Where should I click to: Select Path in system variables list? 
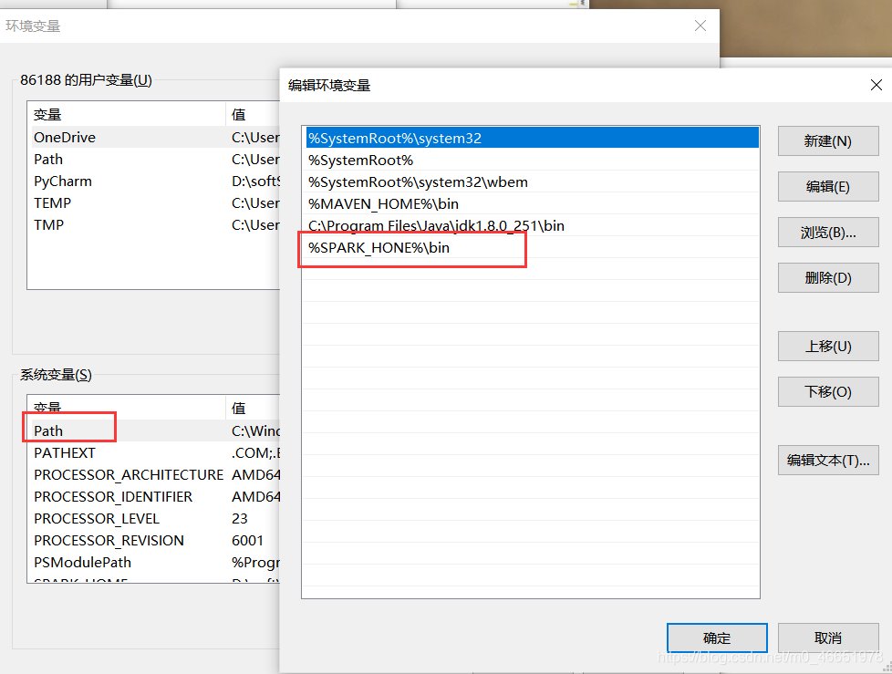coord(153,430)
